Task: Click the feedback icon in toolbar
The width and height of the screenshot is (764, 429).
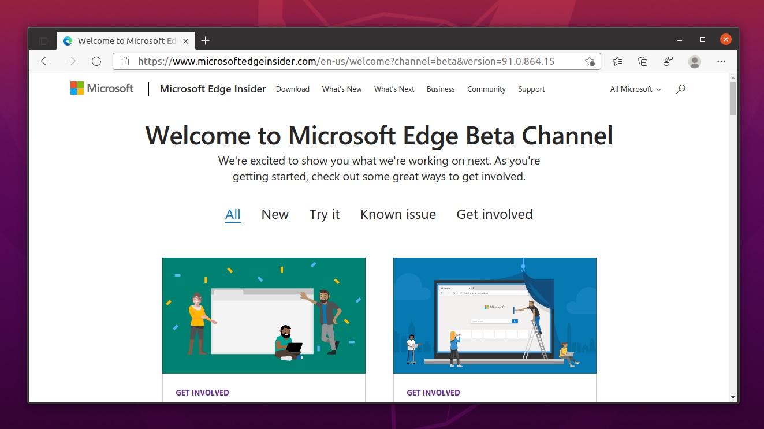Action: click(x=668, y=61)
